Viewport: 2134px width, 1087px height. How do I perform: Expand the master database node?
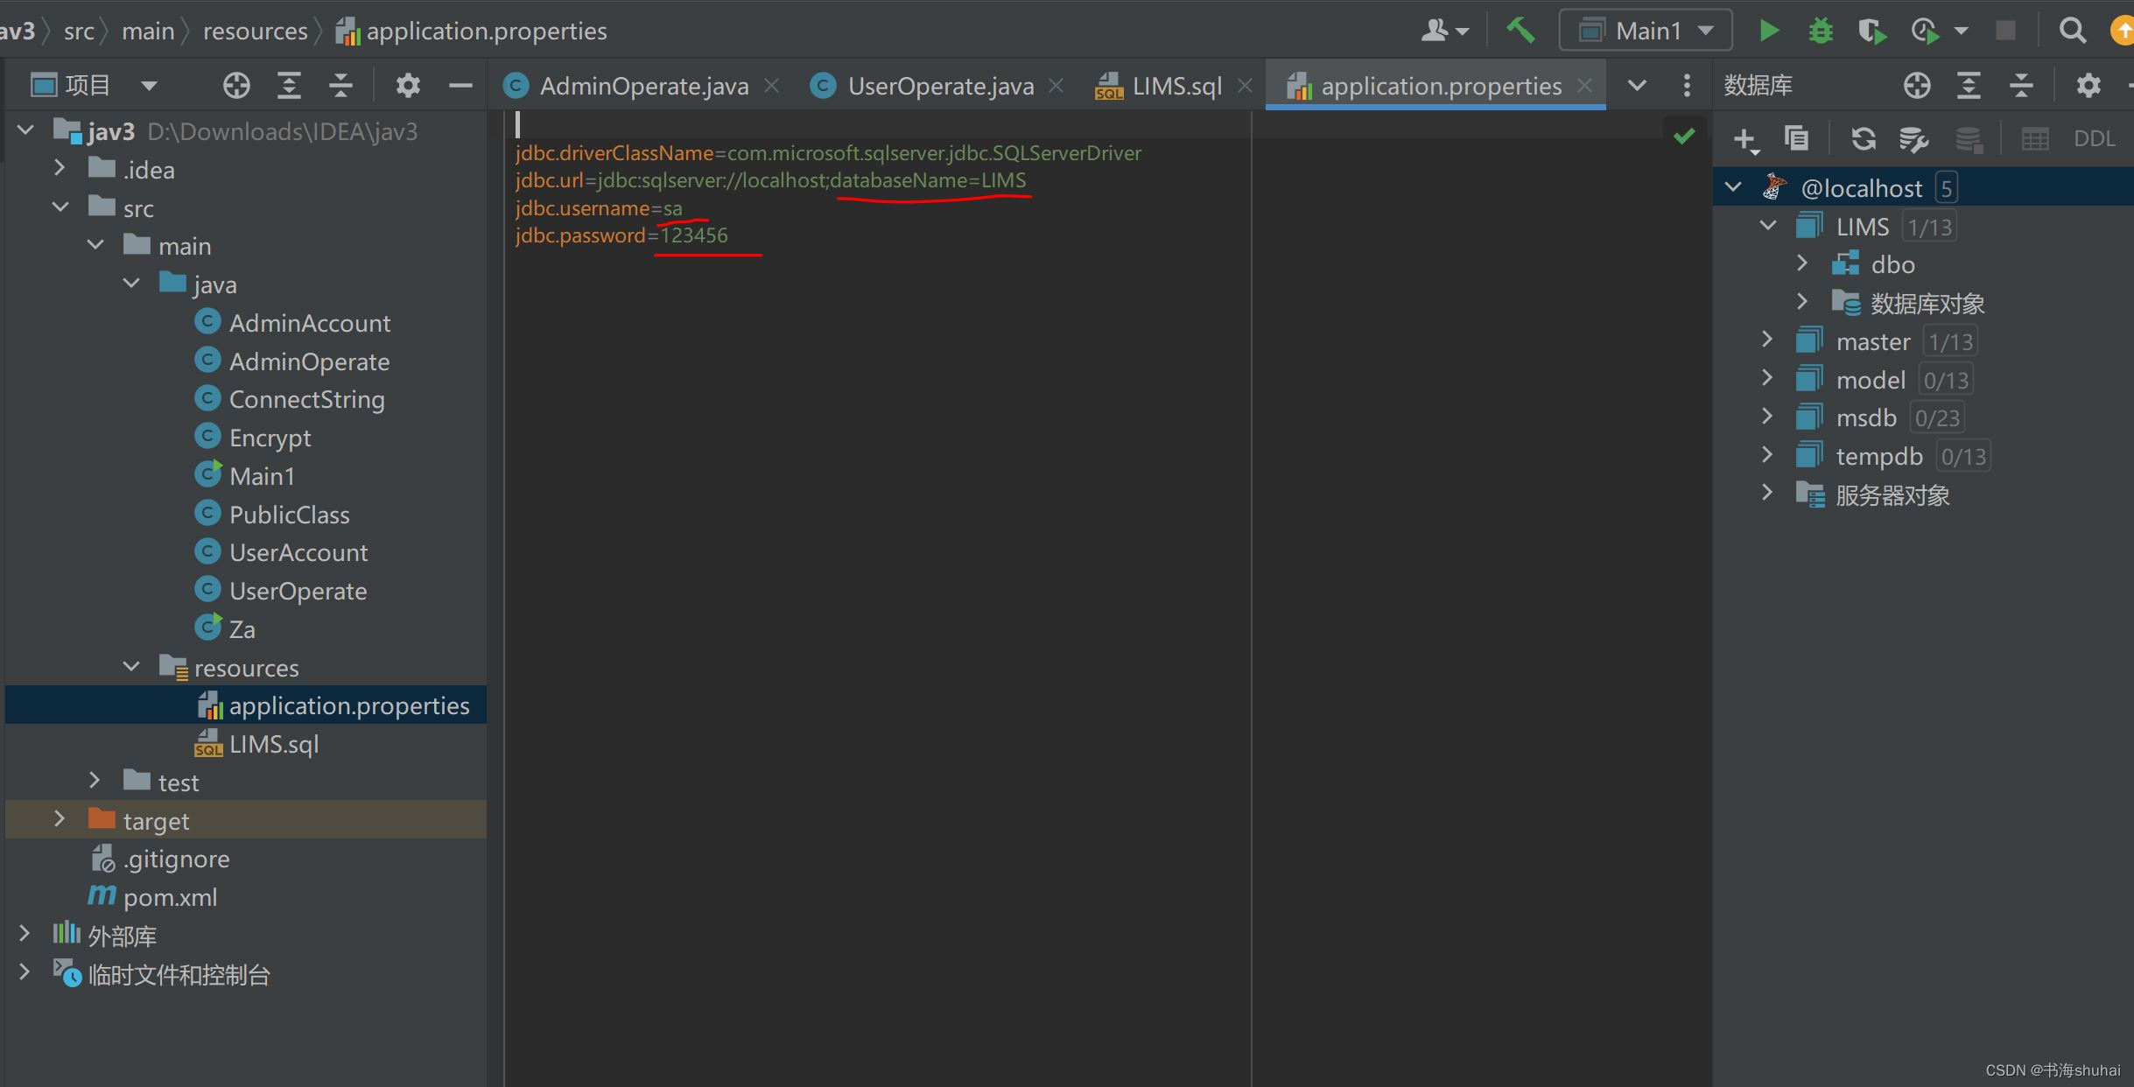click(x=1767, y=340)
